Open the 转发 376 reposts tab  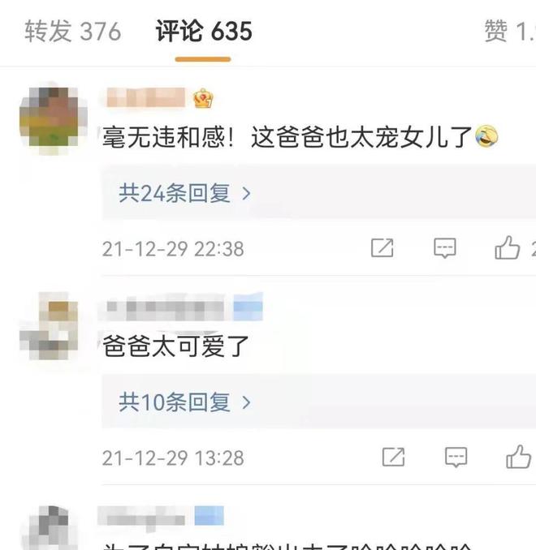73,31
